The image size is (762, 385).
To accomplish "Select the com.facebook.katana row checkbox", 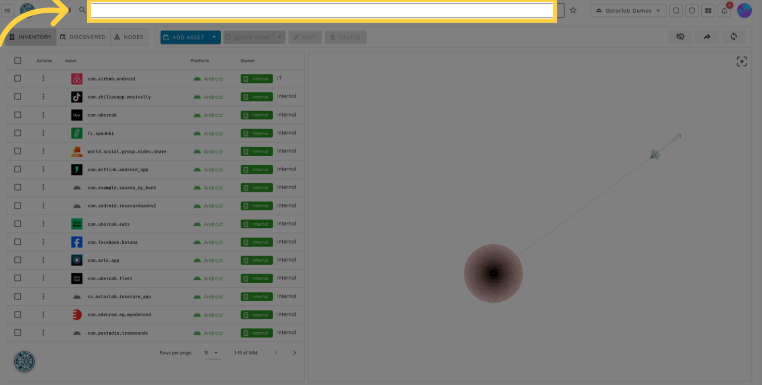I will (18, 242).
